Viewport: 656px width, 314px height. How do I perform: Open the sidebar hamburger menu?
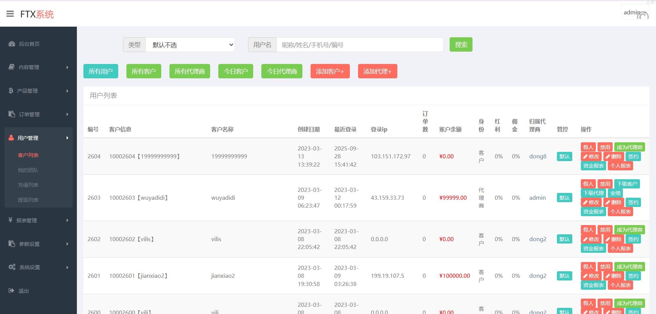[x=10, y=14]
